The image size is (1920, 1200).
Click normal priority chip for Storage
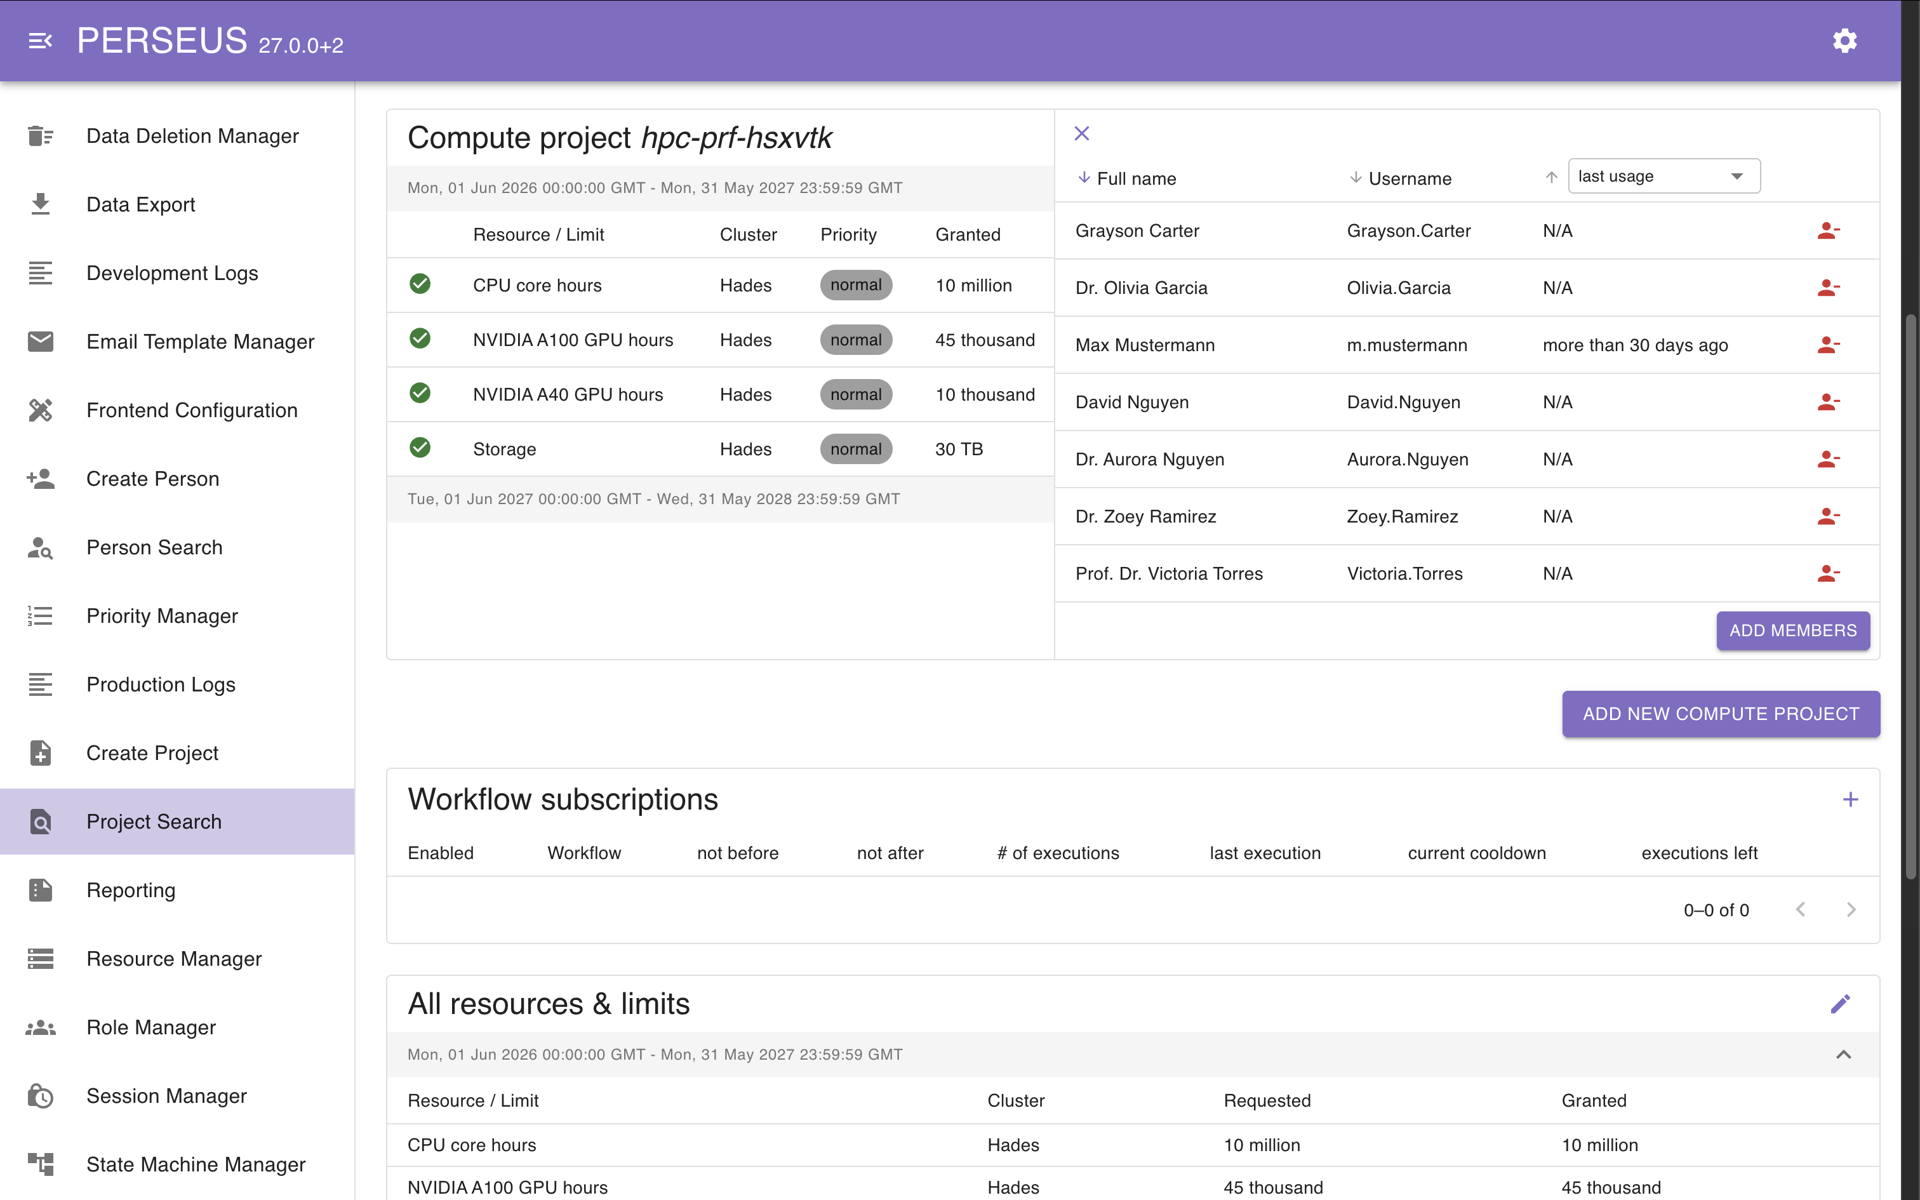856,450
